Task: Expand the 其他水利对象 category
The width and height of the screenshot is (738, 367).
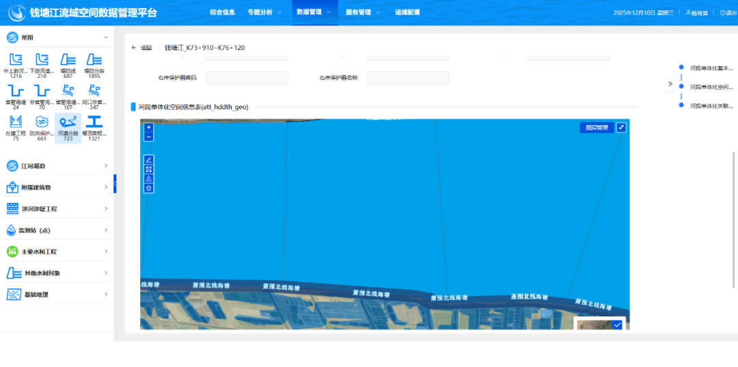Action: [x=57, y=273]
